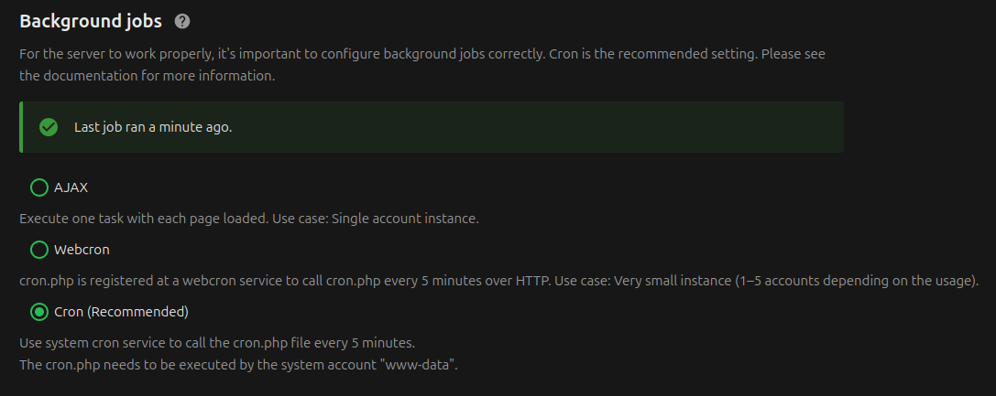996x396 pixels.
Task: Click the empty right side of the status banner
Action: coord(641,127)
